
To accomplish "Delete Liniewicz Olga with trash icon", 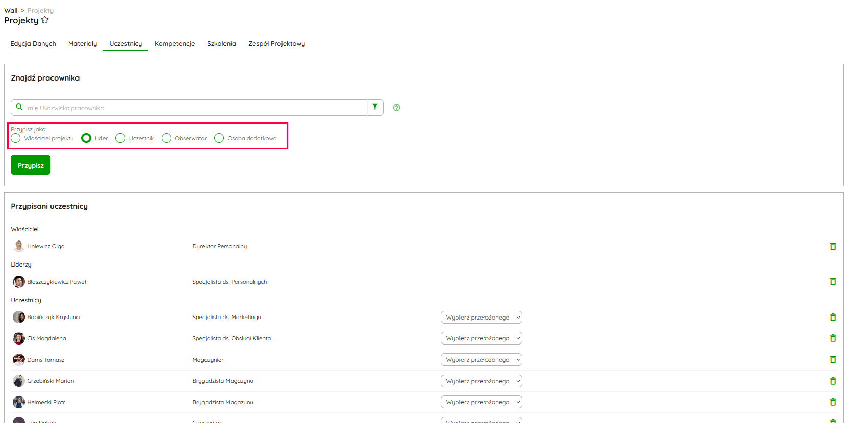I will [833, 246].
